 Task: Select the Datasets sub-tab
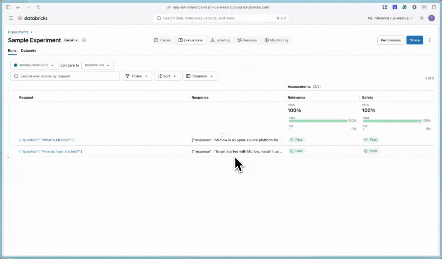pyautogui.click(x=28, y=51)
